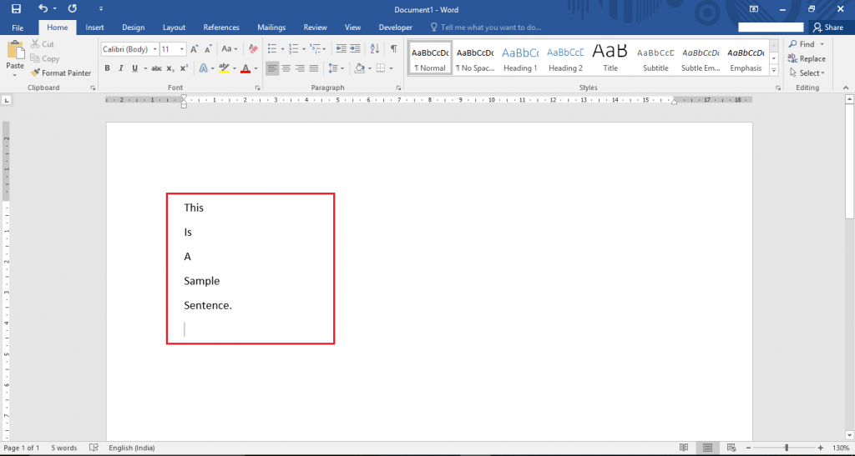Screen dimensions: 855x456
Task: Open the Select dropdown in Editing
Action: tap(807, 73)
